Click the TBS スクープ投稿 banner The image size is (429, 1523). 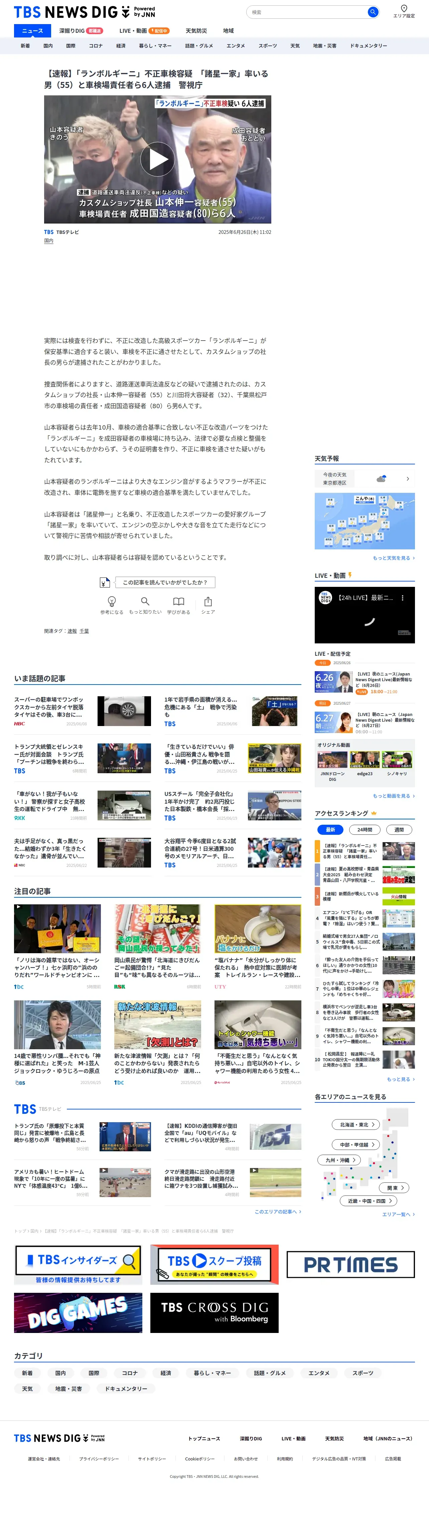click(x=214, y=1265)
